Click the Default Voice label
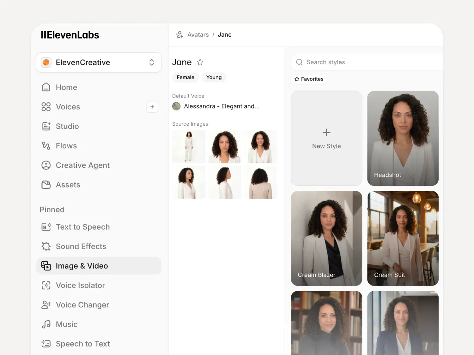Image resolution: width=474 pixels, height=355 pixels. coord(188,96)
